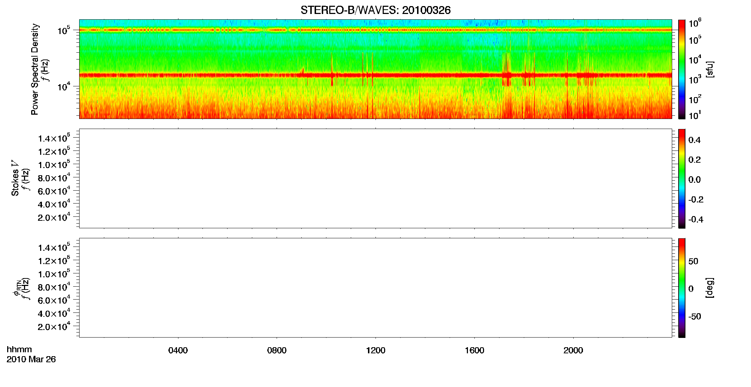Click the 0800 time label

coord(277,350)
